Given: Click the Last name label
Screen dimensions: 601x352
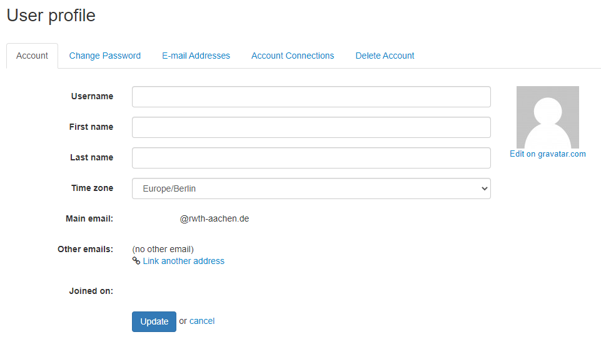Looking at the screenshot, I should coord(91,157).
